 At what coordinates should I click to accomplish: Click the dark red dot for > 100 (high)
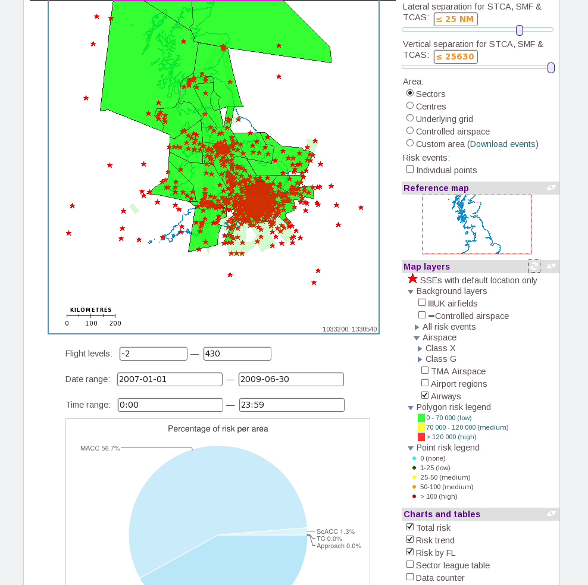coord(414,496)
